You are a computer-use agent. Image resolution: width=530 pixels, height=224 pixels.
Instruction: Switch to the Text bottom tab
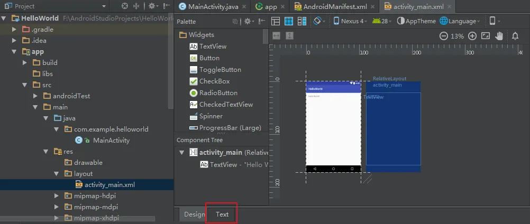coord(222,214)
